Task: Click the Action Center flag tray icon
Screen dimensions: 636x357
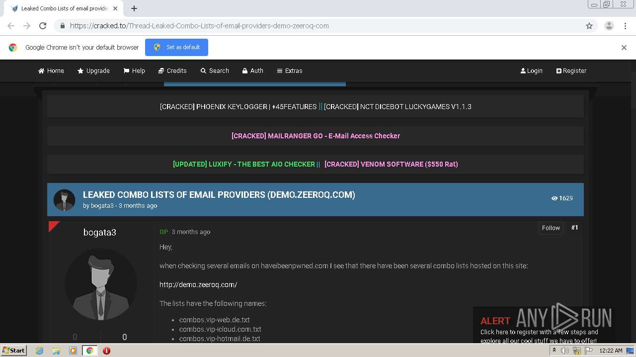Action: [589, 351]
